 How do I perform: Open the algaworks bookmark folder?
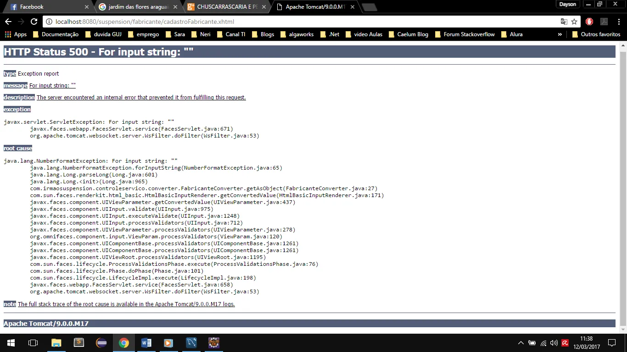point(297,34)
